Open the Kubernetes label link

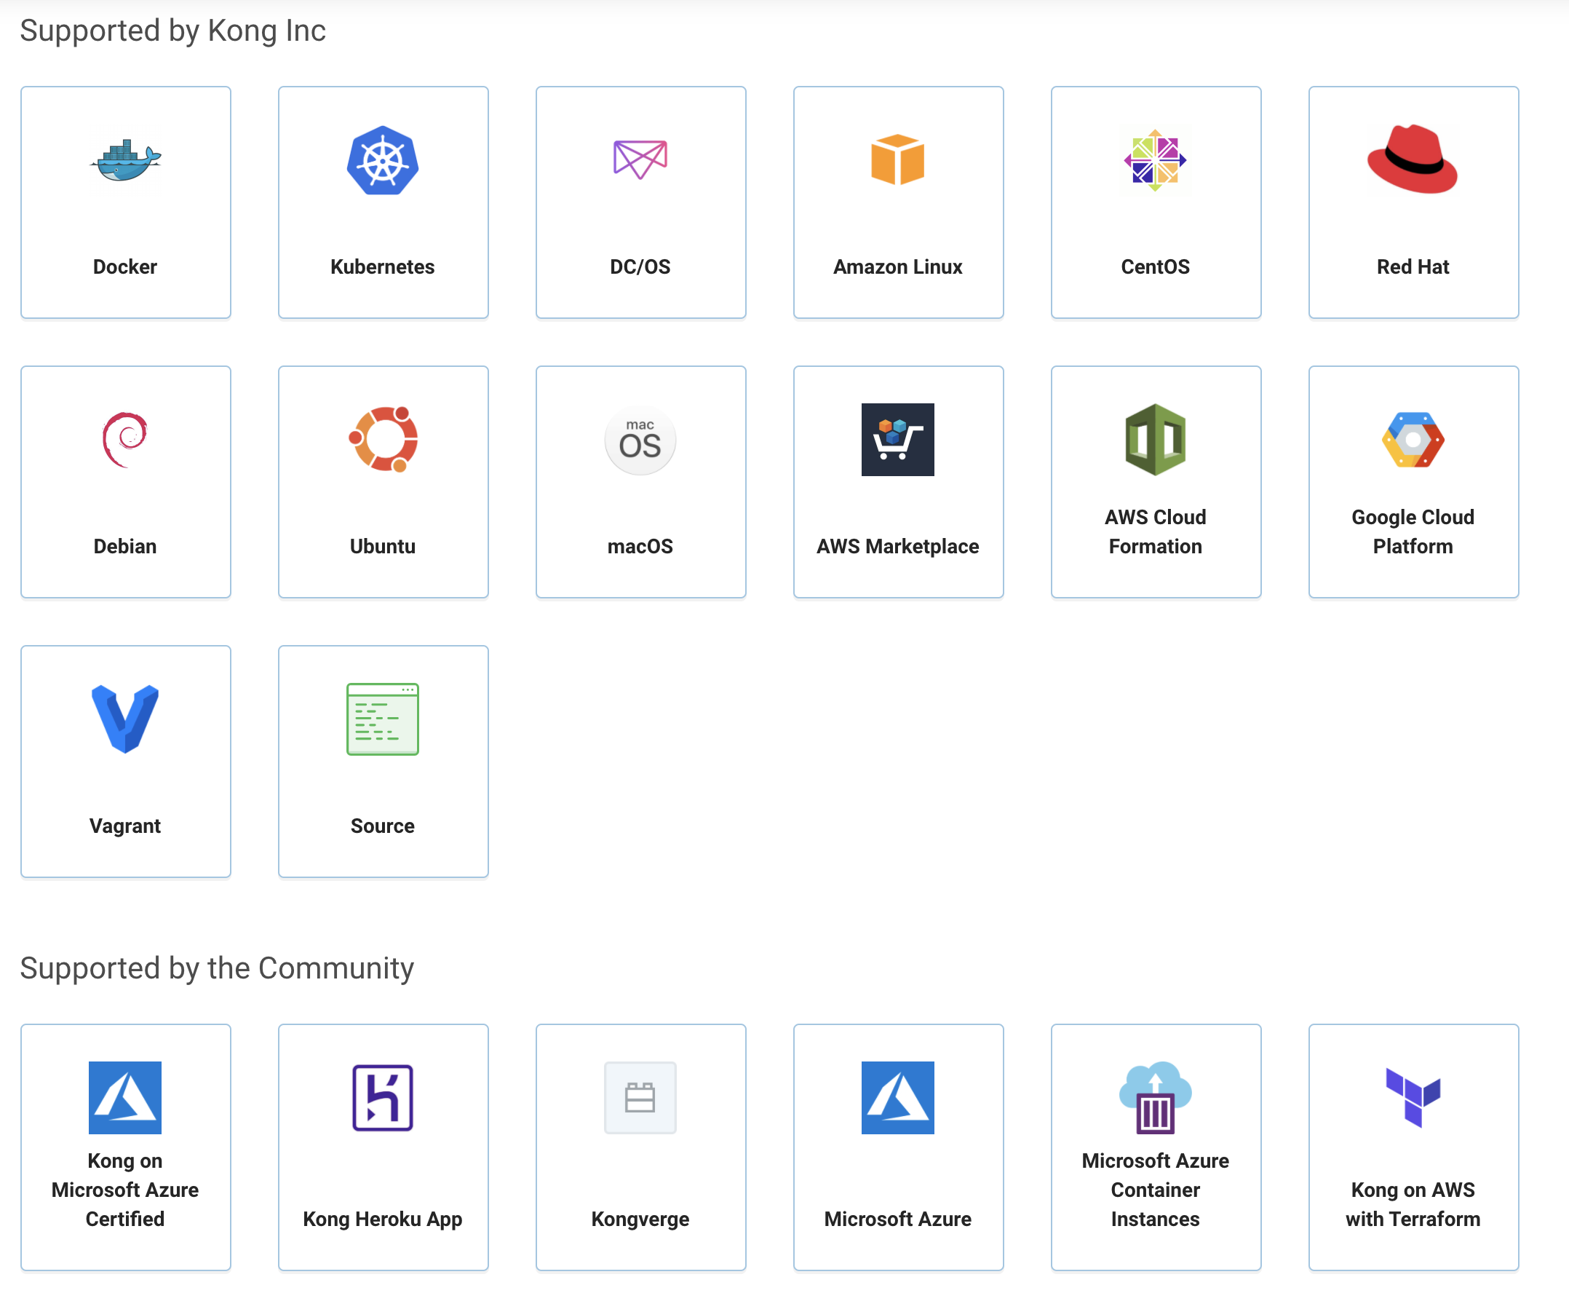(x=383, y=266)
